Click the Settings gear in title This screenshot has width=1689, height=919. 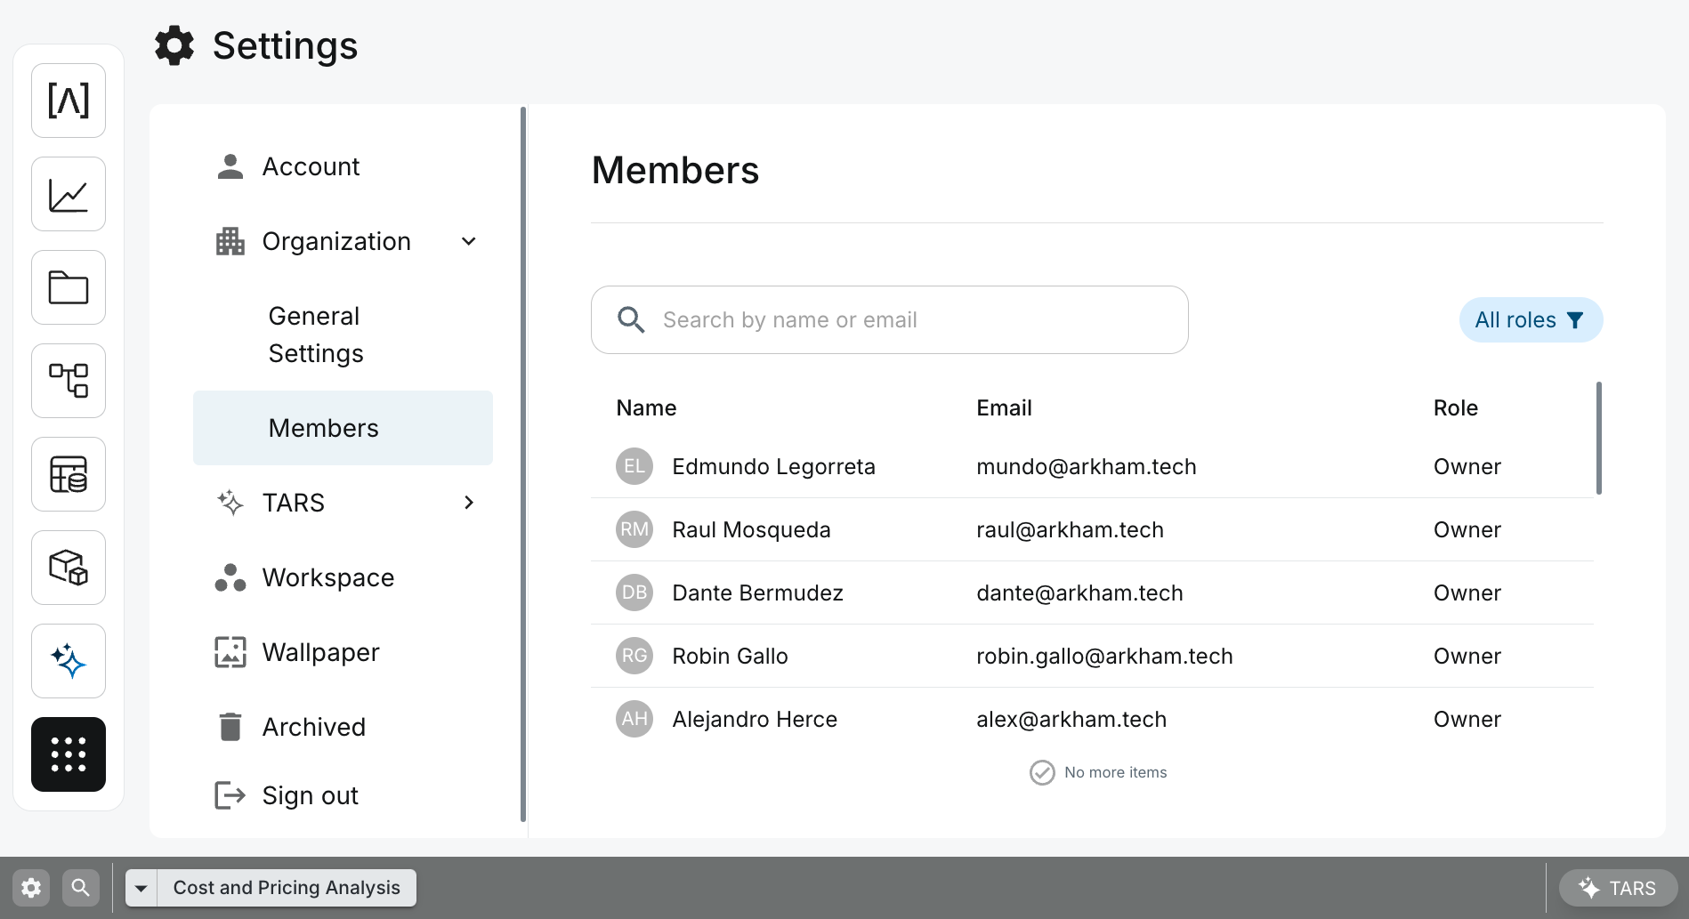tap(174, 45)
